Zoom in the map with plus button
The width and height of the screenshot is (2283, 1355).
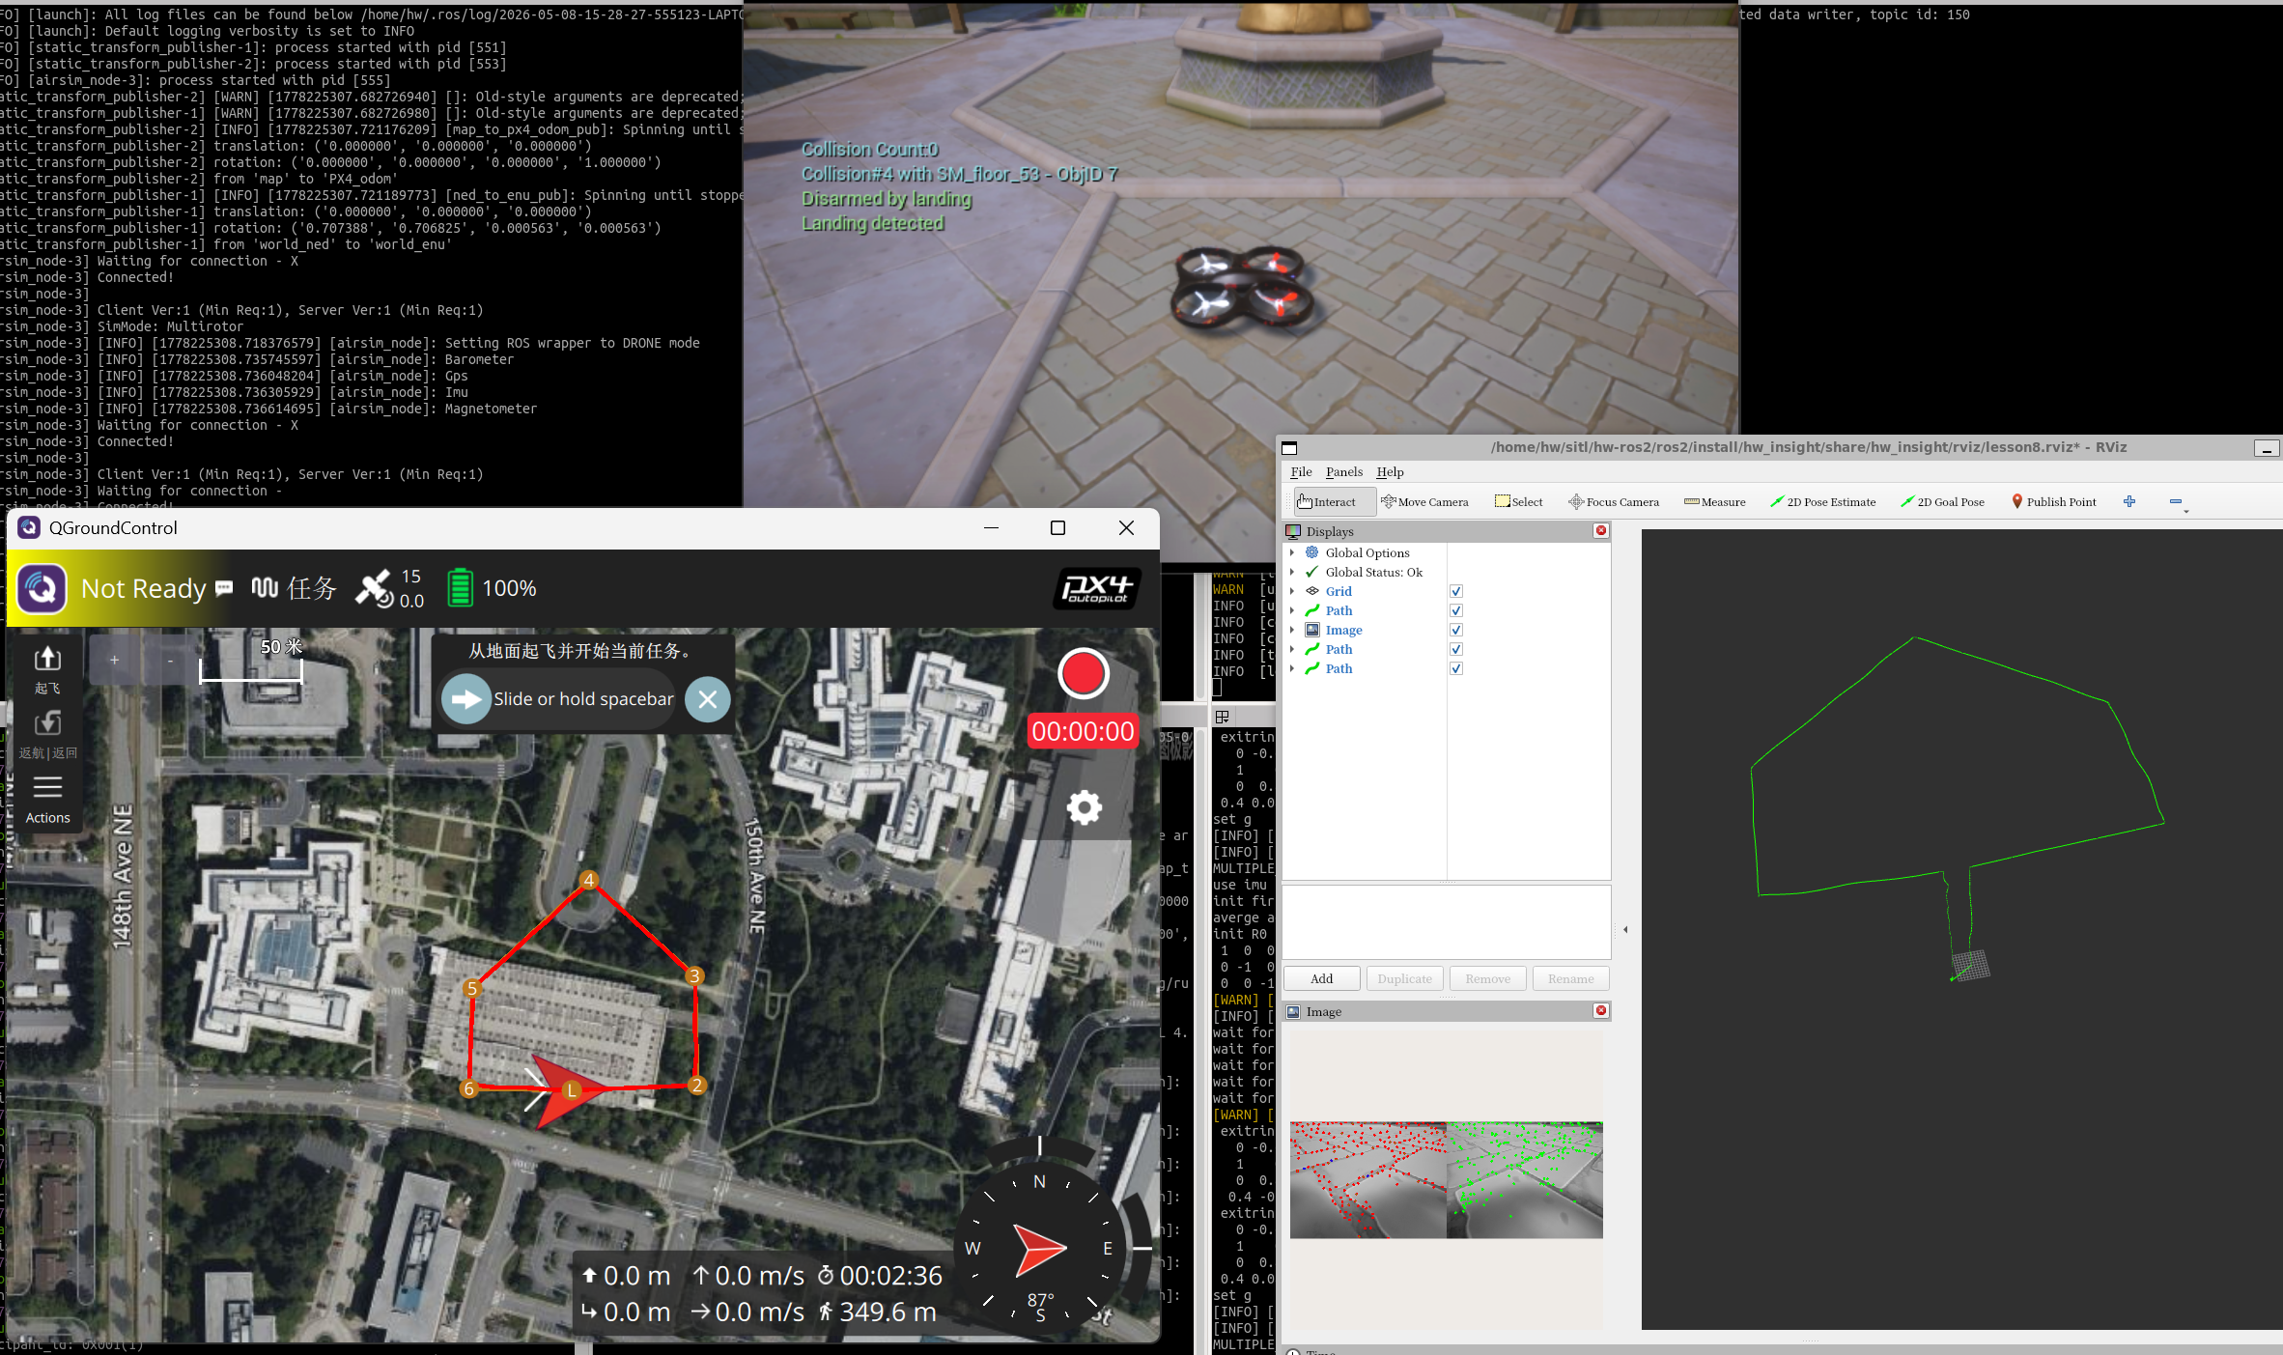click(x=114, y=661)
